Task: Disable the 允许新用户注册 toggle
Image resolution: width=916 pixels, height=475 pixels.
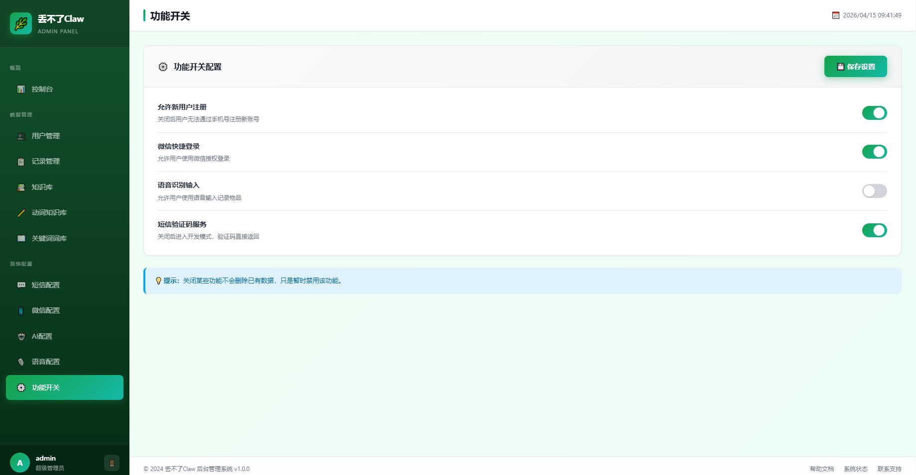Action: [874, 113]
